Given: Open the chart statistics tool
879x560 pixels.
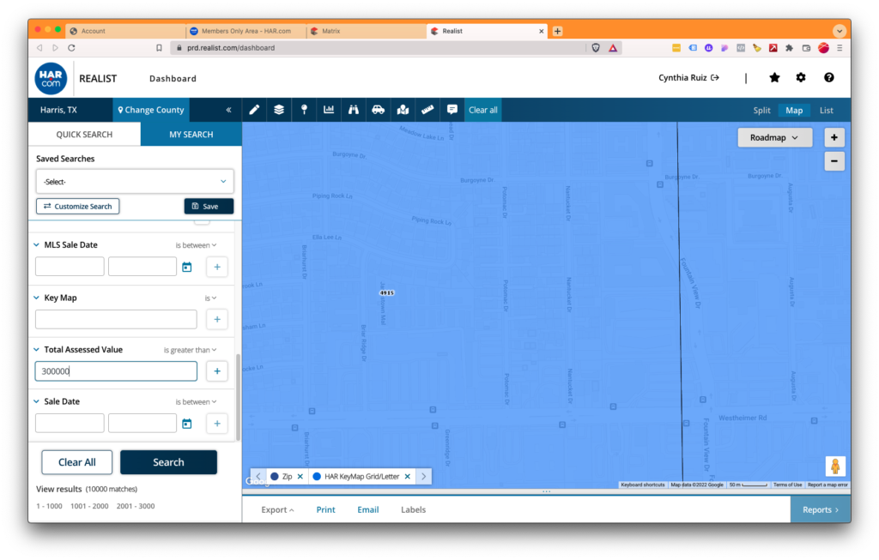Looking at the screenshot, I should (x=329, y=110).
